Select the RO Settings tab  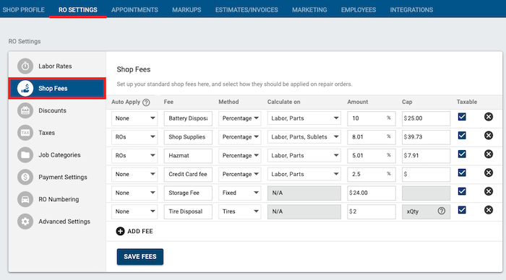[78, 9]
